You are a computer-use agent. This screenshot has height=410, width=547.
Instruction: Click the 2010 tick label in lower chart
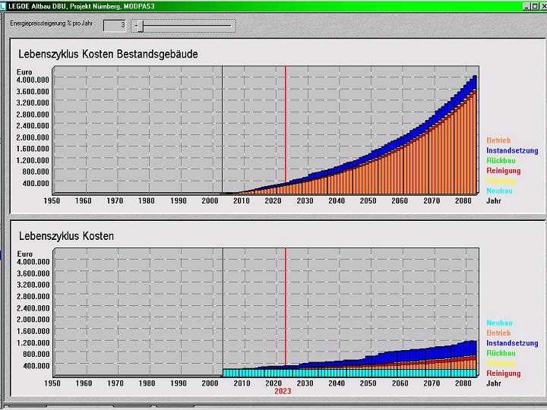click(x=241, y=383)
